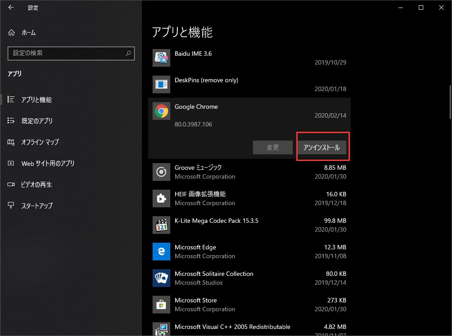
Task: Click the back arrow in Settings
Action: point(11,8)
